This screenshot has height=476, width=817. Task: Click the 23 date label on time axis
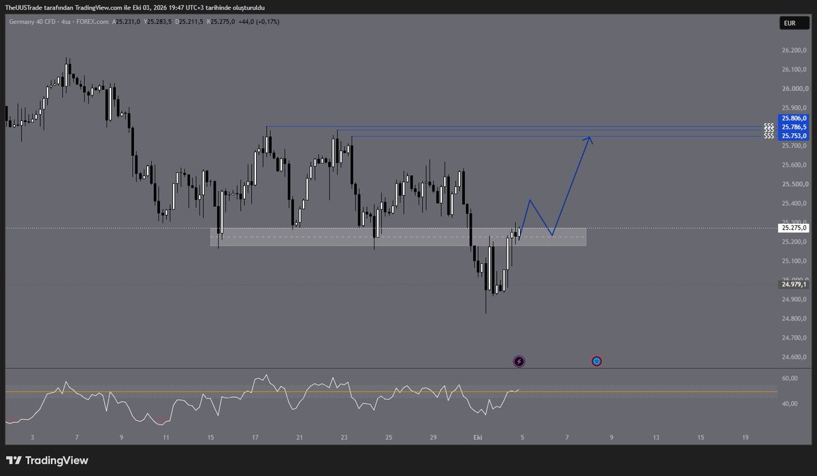pos(345,438)
